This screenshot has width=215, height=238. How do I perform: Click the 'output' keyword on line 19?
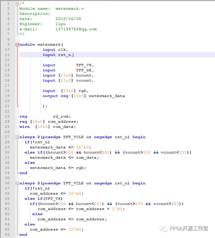click(50, 96)
